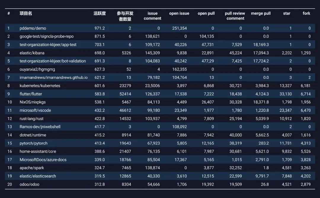320x198 pixels.
Task: Open the kubernetes/kubernetes project
Action: coord(40,86)
